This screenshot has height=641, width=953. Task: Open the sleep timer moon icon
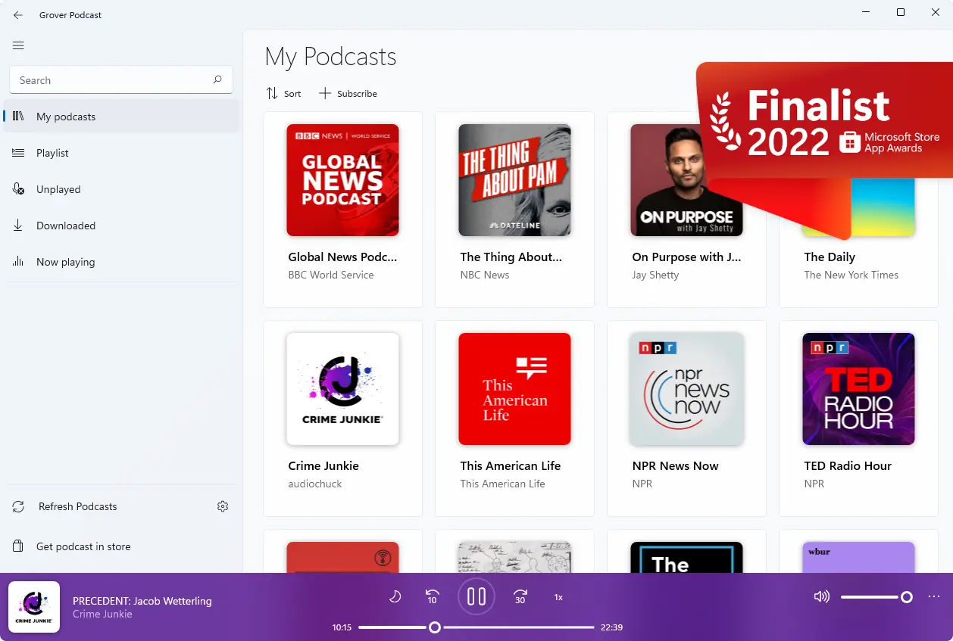tap(395, 597)
